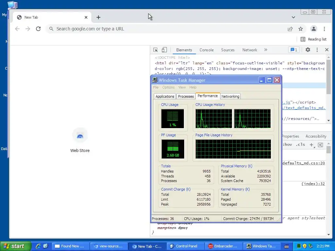Image resolution: width=335 pixels, height=251 pixels.
Task: Open the Reading list
Action: click(x=313, y=39)
